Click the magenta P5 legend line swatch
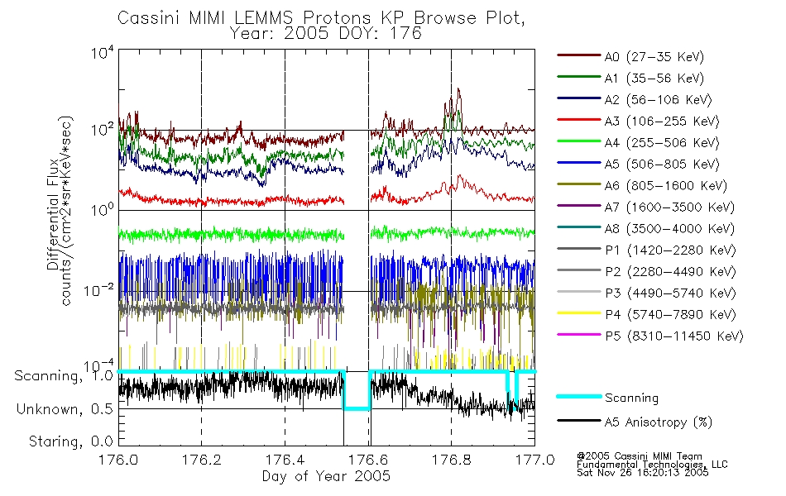 pos(578,335)
